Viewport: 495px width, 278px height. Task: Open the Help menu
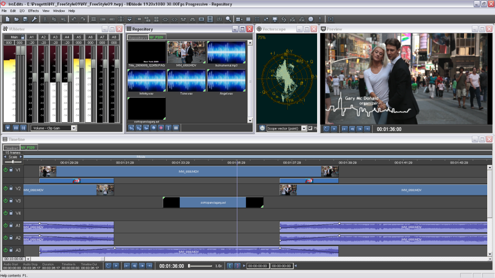tap(72, 11)
